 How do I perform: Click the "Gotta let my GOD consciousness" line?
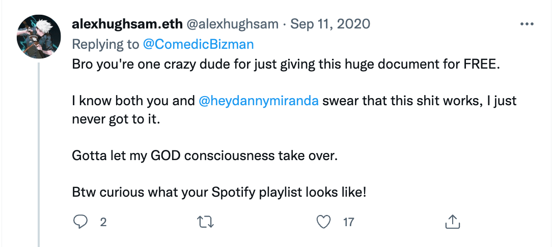click(x=205, y=155)
